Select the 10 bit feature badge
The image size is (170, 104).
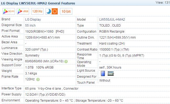[x=66, y=11]
